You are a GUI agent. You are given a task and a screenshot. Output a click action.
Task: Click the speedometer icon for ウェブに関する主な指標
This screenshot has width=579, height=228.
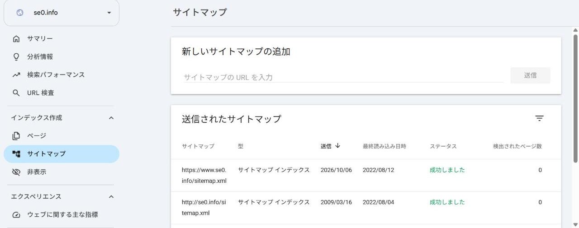(x=16, y=215)
